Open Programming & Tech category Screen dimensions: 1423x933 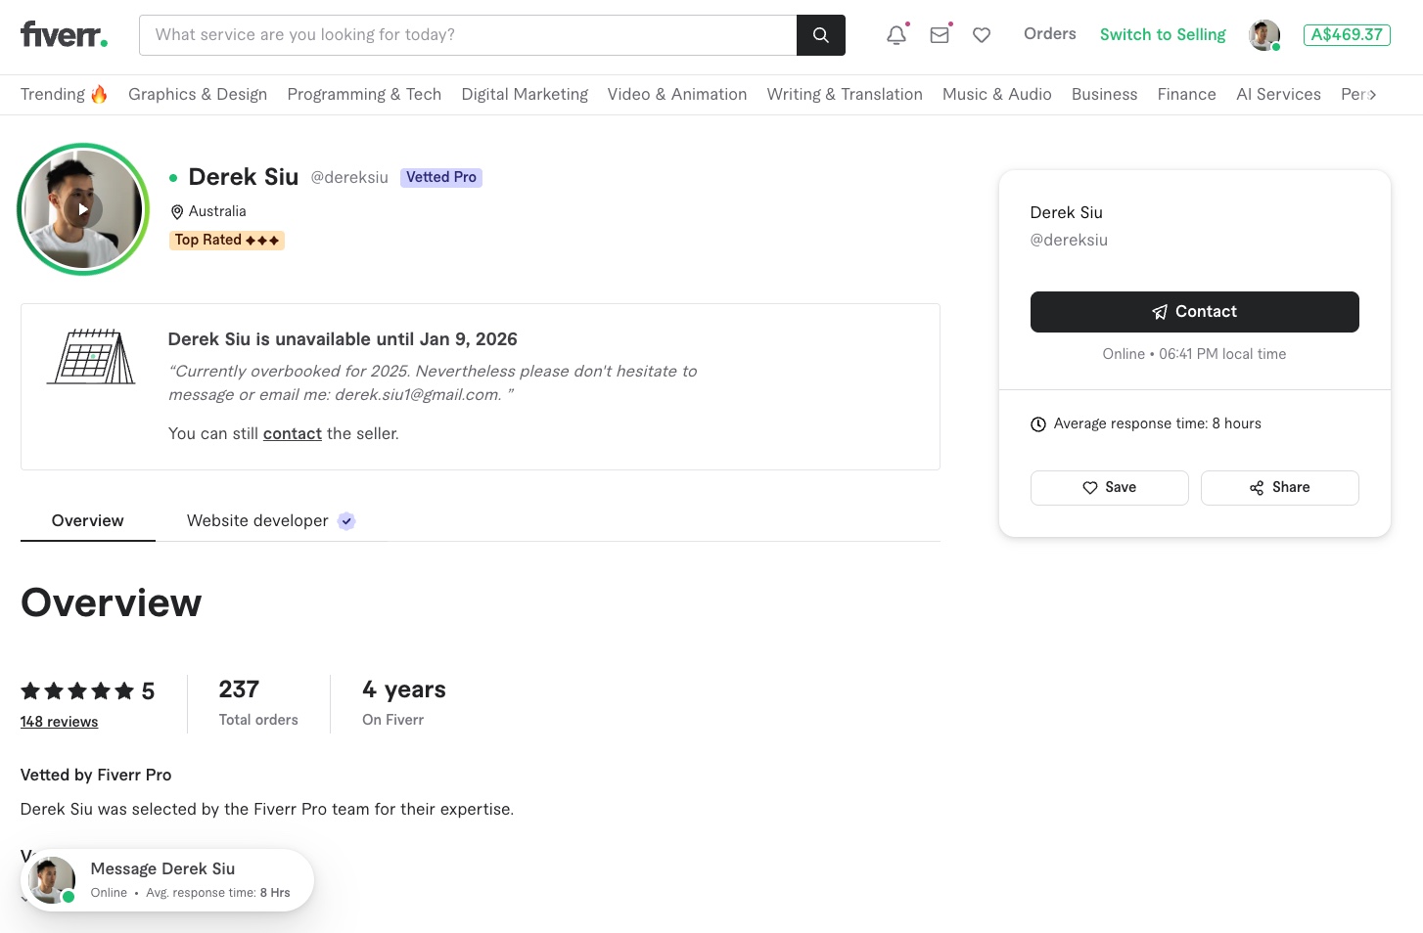(x=364, y=94)
